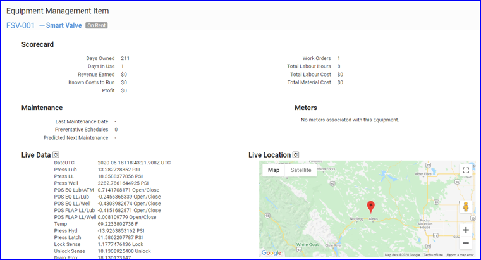Open map Terms of Use link
The image size is (481, 260).
pos(433,255)
